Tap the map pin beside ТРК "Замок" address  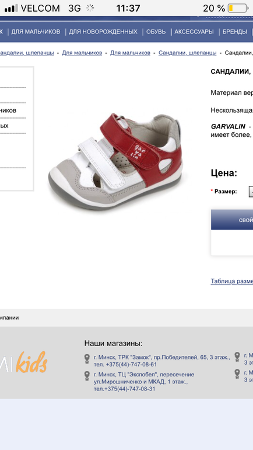[87, 359]
